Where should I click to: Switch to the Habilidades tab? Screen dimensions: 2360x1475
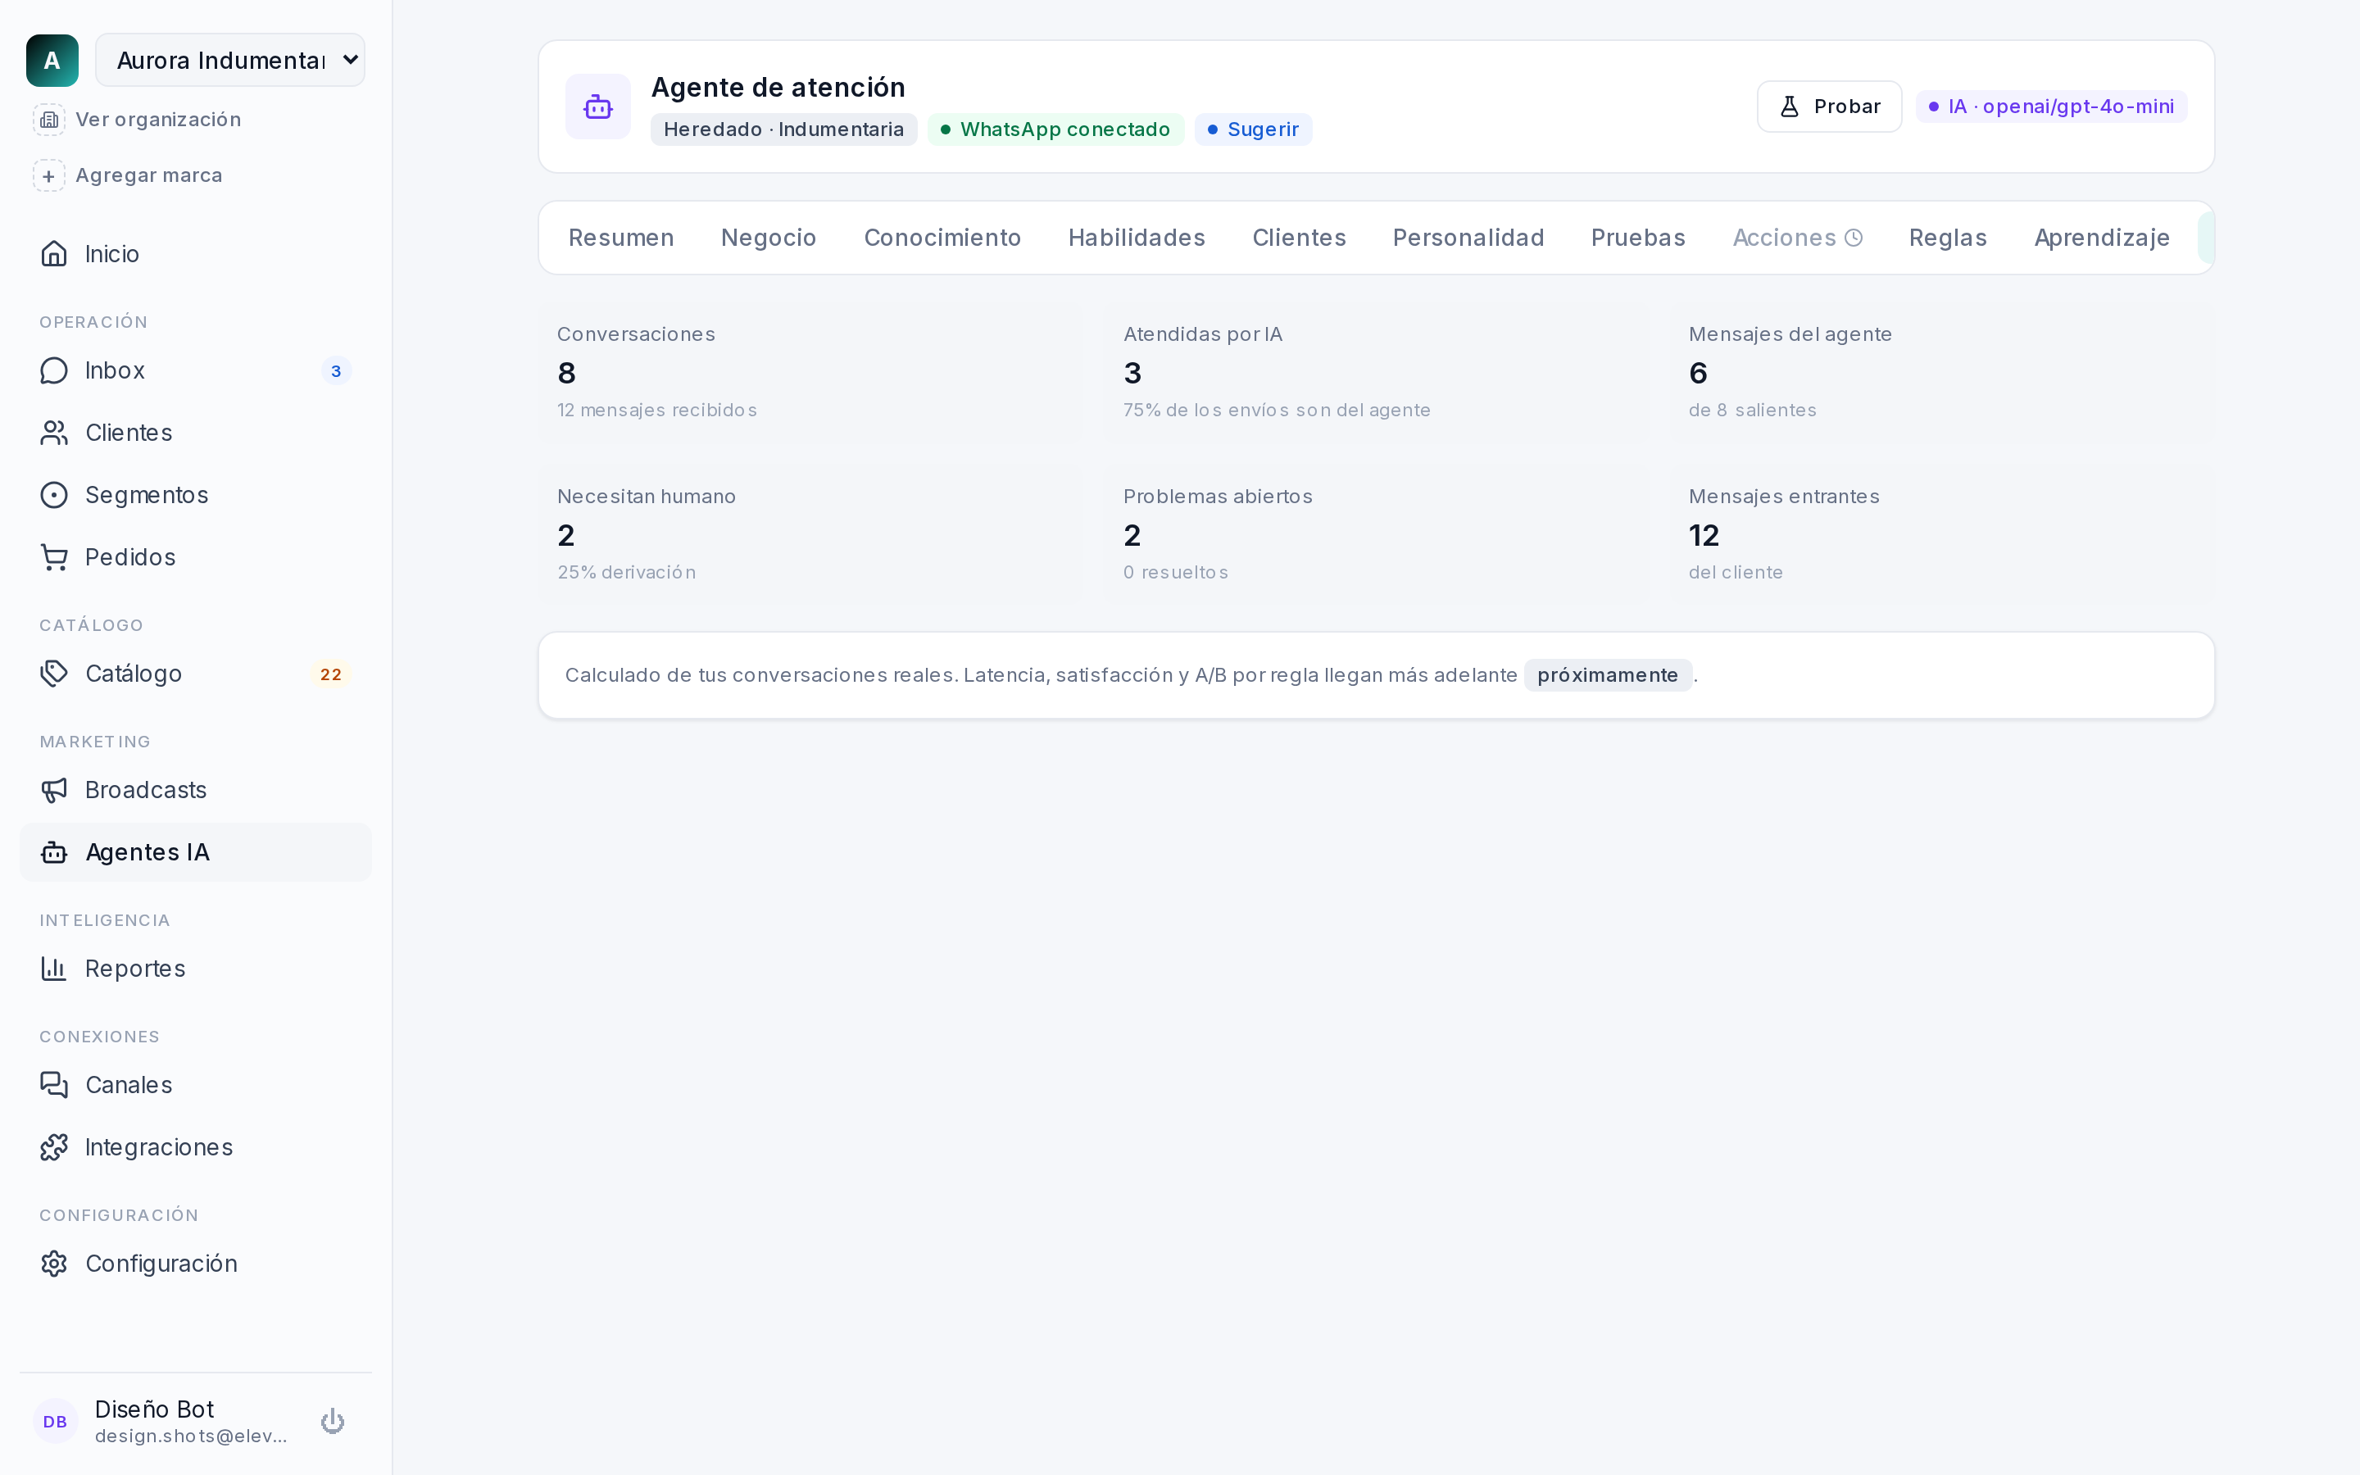coord(1136,238)
